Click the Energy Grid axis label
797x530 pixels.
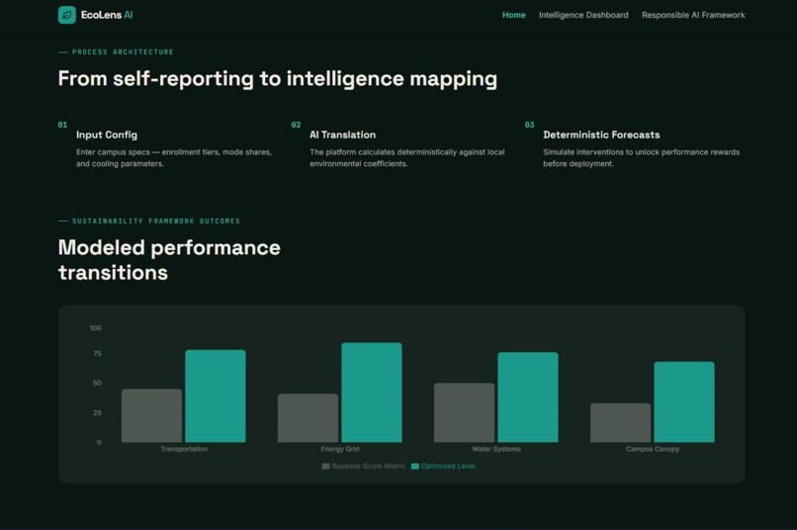(x=340, y=449)
